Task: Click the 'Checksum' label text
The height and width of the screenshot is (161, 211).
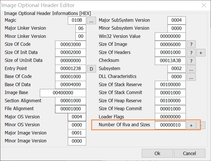Action: (x=109, y=60)
